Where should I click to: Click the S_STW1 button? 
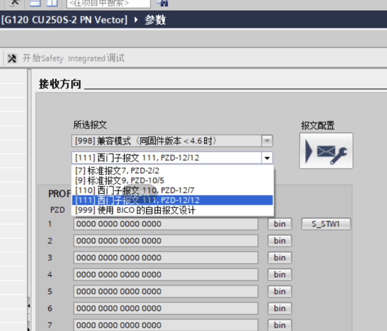pyautogui.click(x=326, y=224)
